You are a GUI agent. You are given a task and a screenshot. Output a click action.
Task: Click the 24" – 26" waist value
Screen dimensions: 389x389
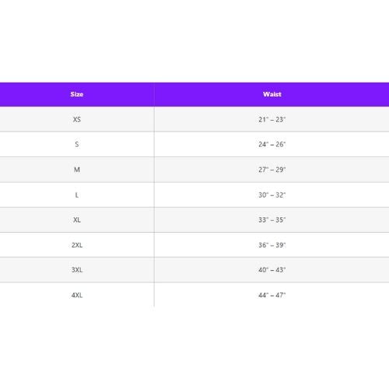(272, 145)
